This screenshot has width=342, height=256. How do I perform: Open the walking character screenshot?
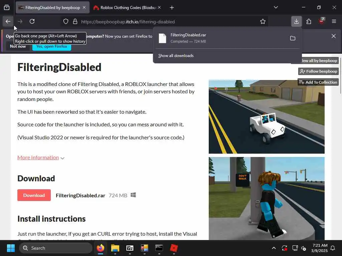point(267,199)
